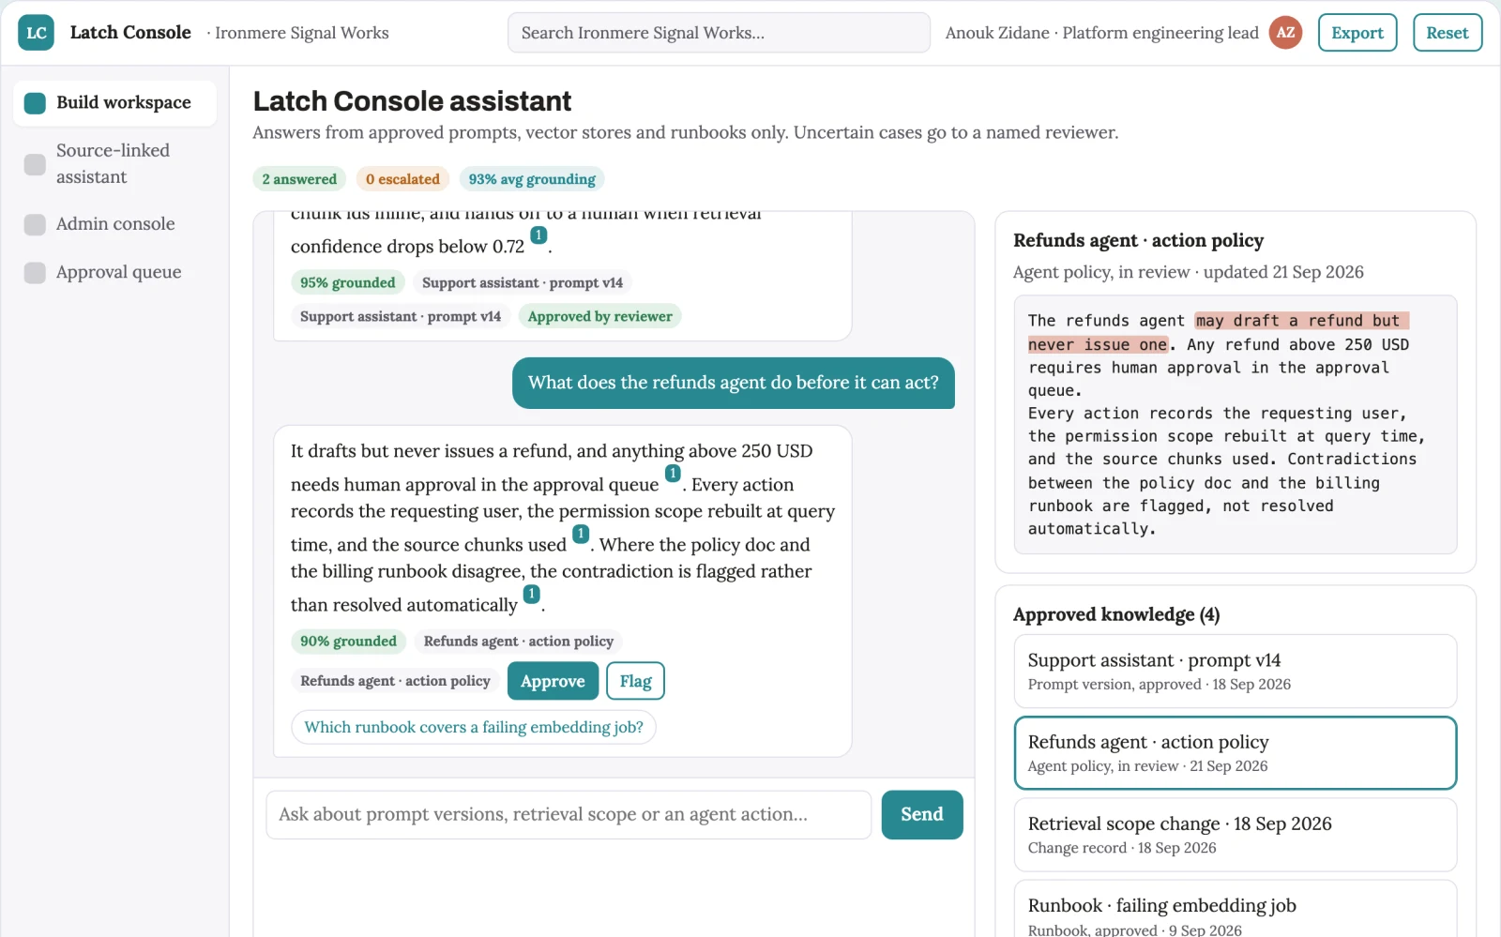This screenshot has width=1501, height=937.
Task: Select the Build workspace sidebar icon
Action: (35, 103)
